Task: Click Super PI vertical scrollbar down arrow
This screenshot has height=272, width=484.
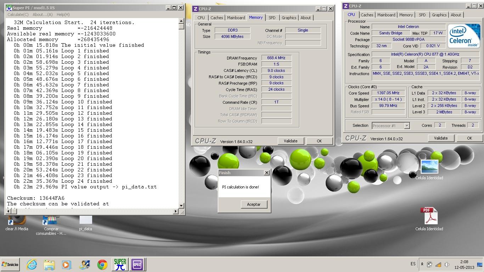Action: [x=181, y=205]
